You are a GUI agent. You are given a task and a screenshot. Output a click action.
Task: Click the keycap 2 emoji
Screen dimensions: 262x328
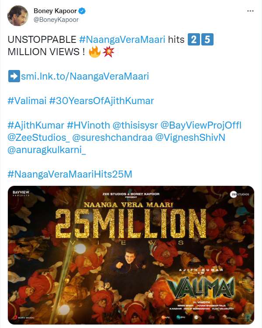click(x=194, y=39)
